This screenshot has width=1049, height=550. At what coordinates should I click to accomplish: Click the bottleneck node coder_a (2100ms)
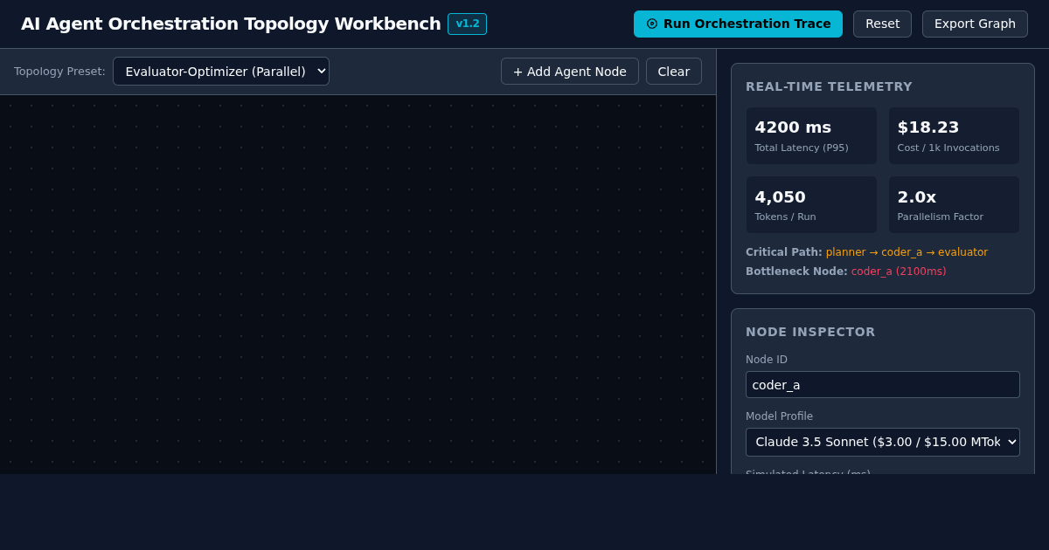point(899,272)
